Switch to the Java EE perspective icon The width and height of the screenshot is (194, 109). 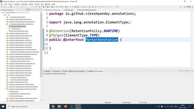pos(188,7)
